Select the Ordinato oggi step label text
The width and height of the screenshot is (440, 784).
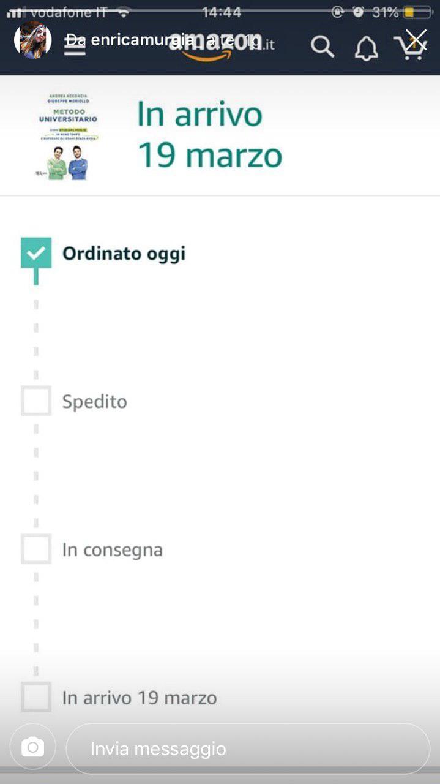click(124, 254)
